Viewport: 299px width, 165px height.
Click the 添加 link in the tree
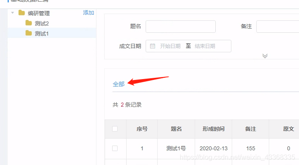tap(88, 13)
